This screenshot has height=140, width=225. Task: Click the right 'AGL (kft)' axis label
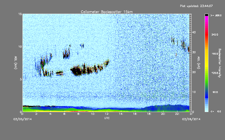(x=199, y=62)
